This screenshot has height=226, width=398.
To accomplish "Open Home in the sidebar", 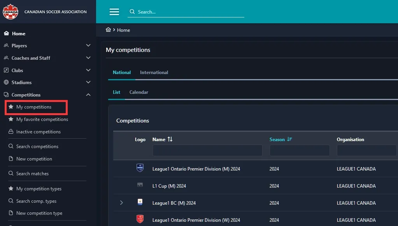I will tap(19, 34).
